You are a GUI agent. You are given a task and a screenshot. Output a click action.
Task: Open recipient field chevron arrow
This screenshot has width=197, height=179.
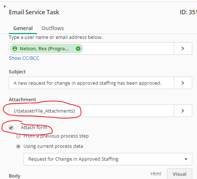coord(183,48)
